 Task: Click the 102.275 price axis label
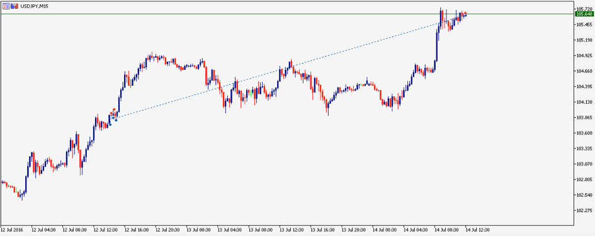coord(584,210)
